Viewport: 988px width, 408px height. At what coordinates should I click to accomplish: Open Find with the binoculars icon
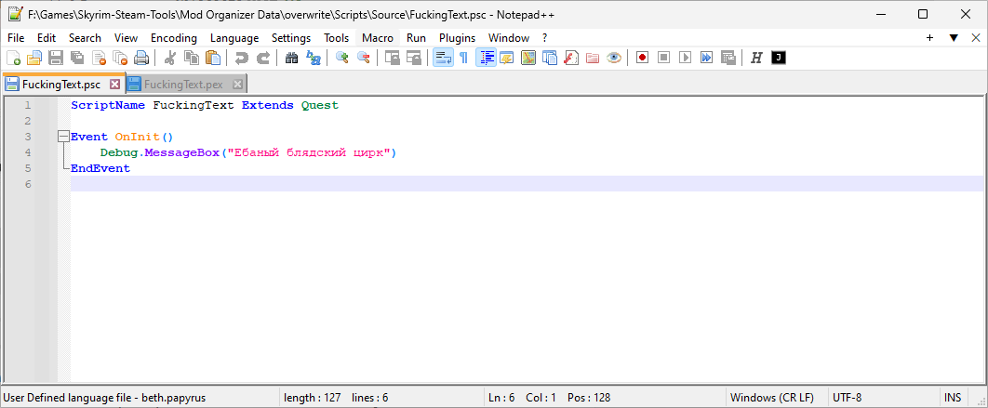point(292,58)
